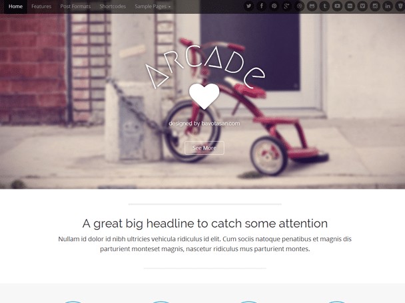Go to the Home menu item
This screenshot has height=303, width=405.
click(x=15, y=7)
